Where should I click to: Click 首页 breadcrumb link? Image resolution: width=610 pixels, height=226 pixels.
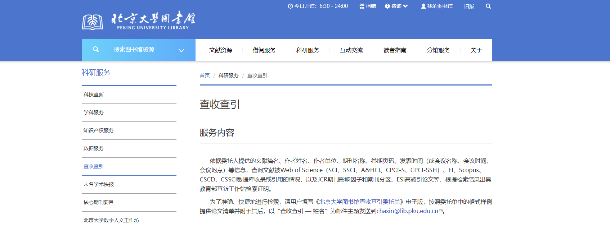(x=205, y=75)
